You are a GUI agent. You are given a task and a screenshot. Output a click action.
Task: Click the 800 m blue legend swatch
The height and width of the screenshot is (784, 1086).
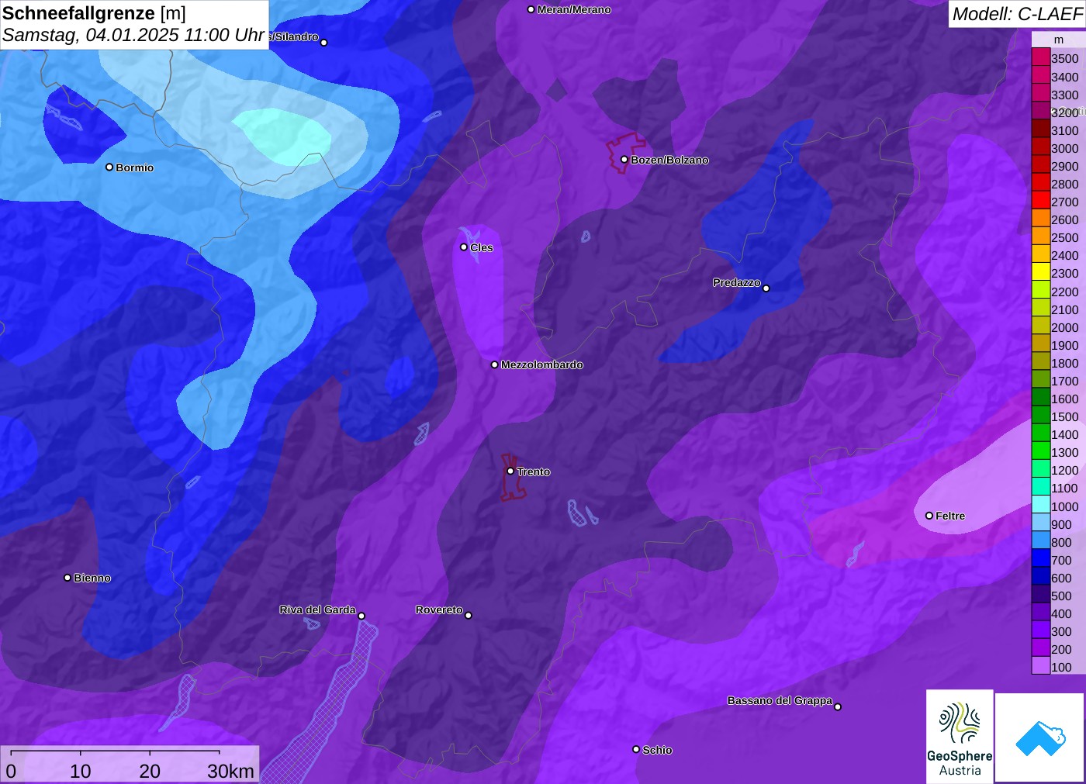(1041, 541)
